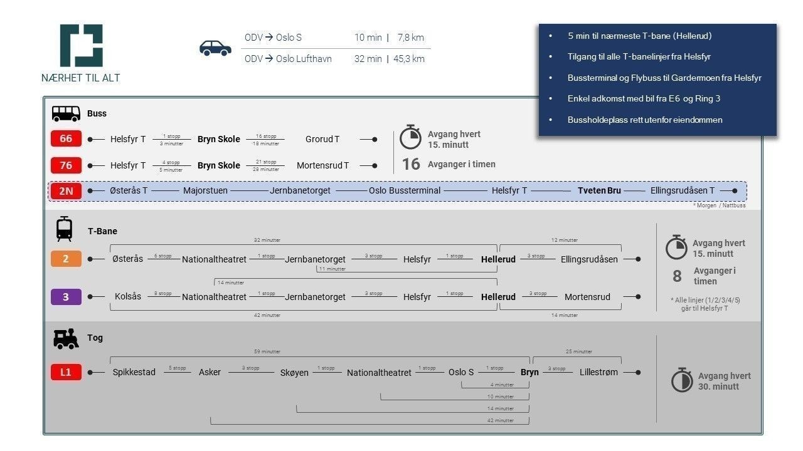803x451 pixels.
Task: Click the half-filled clock icon in Tog section
Action: click(682, 381)
